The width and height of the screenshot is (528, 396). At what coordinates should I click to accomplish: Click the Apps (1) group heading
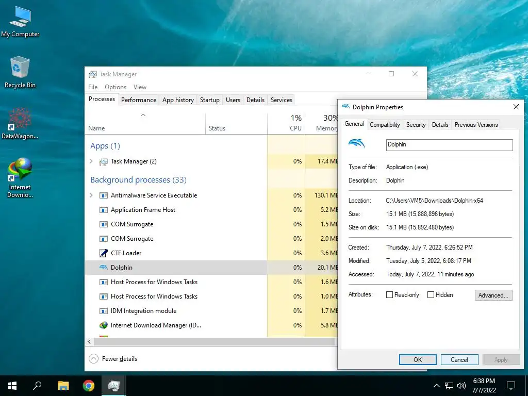click(x=105, y=146)
